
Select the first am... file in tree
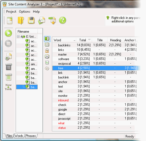(x=31, y=64)
